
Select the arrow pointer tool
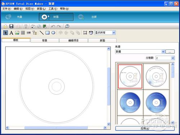coord(5,33)
